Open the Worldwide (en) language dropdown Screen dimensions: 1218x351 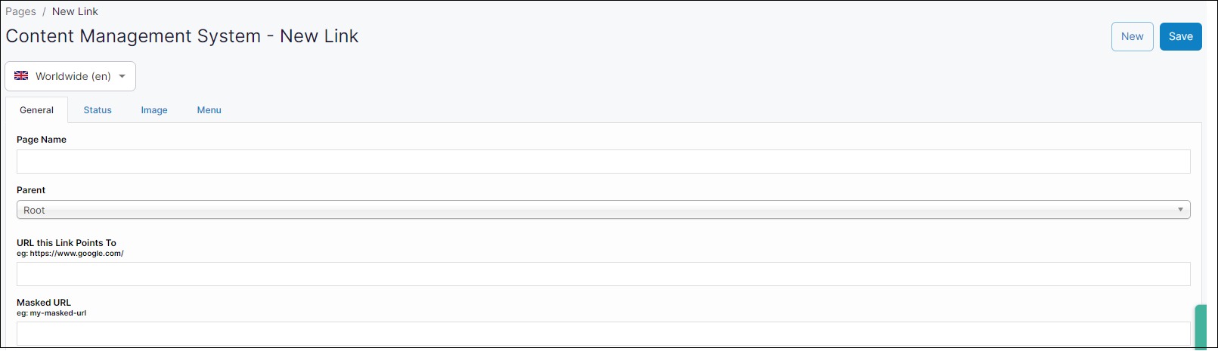[70, 76]
